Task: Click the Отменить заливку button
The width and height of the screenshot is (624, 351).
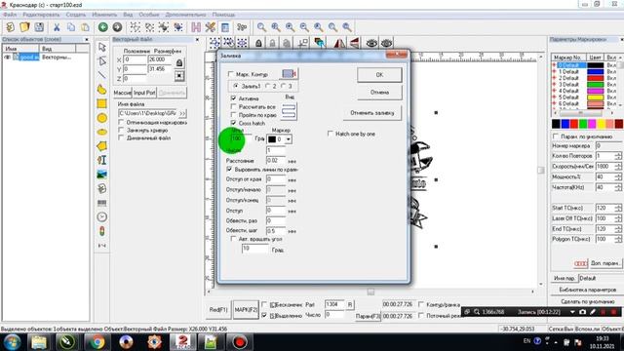Action: point(371,113)
